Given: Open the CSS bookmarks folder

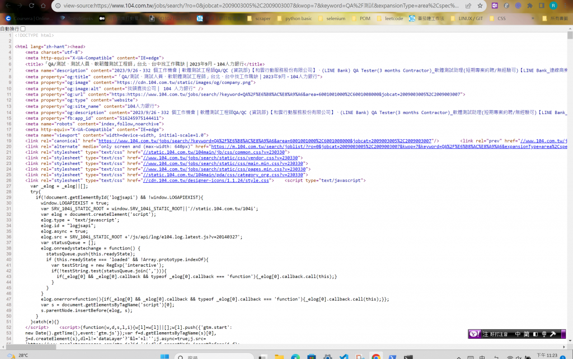Looking at the screenshot, I should [497, 18].
